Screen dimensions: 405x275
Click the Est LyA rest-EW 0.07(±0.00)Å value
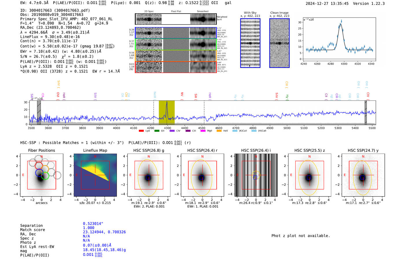97,245
